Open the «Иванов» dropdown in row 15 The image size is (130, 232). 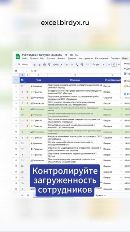click(121, 161)
